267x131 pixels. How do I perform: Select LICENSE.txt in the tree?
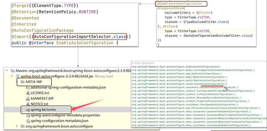coord(40,93)
